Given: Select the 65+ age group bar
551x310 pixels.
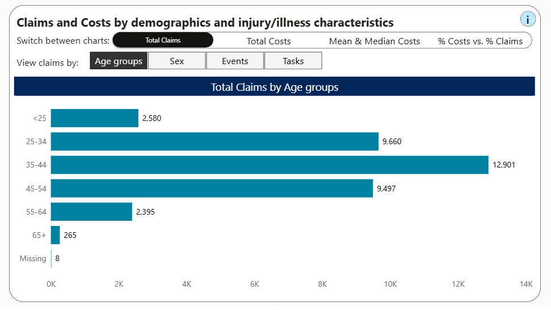Looking at the screenshot, I should pyautogui.click(x=55, y=235).
